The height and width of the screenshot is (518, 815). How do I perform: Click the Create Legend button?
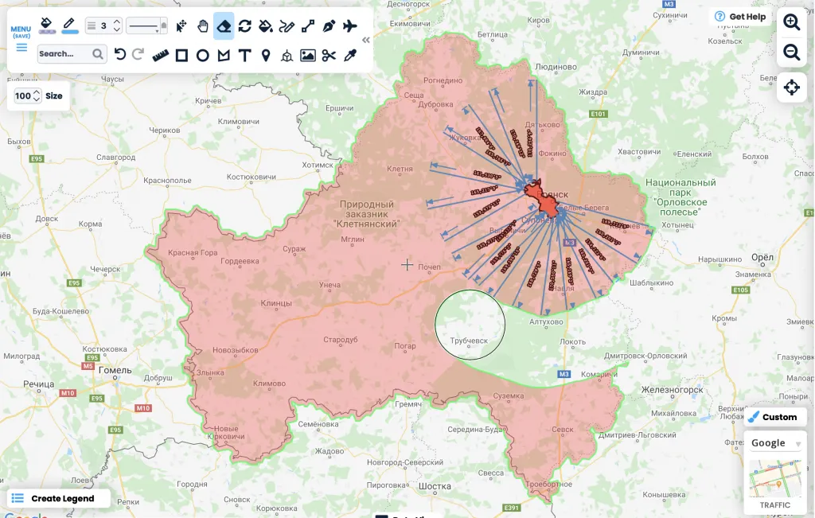57,497
